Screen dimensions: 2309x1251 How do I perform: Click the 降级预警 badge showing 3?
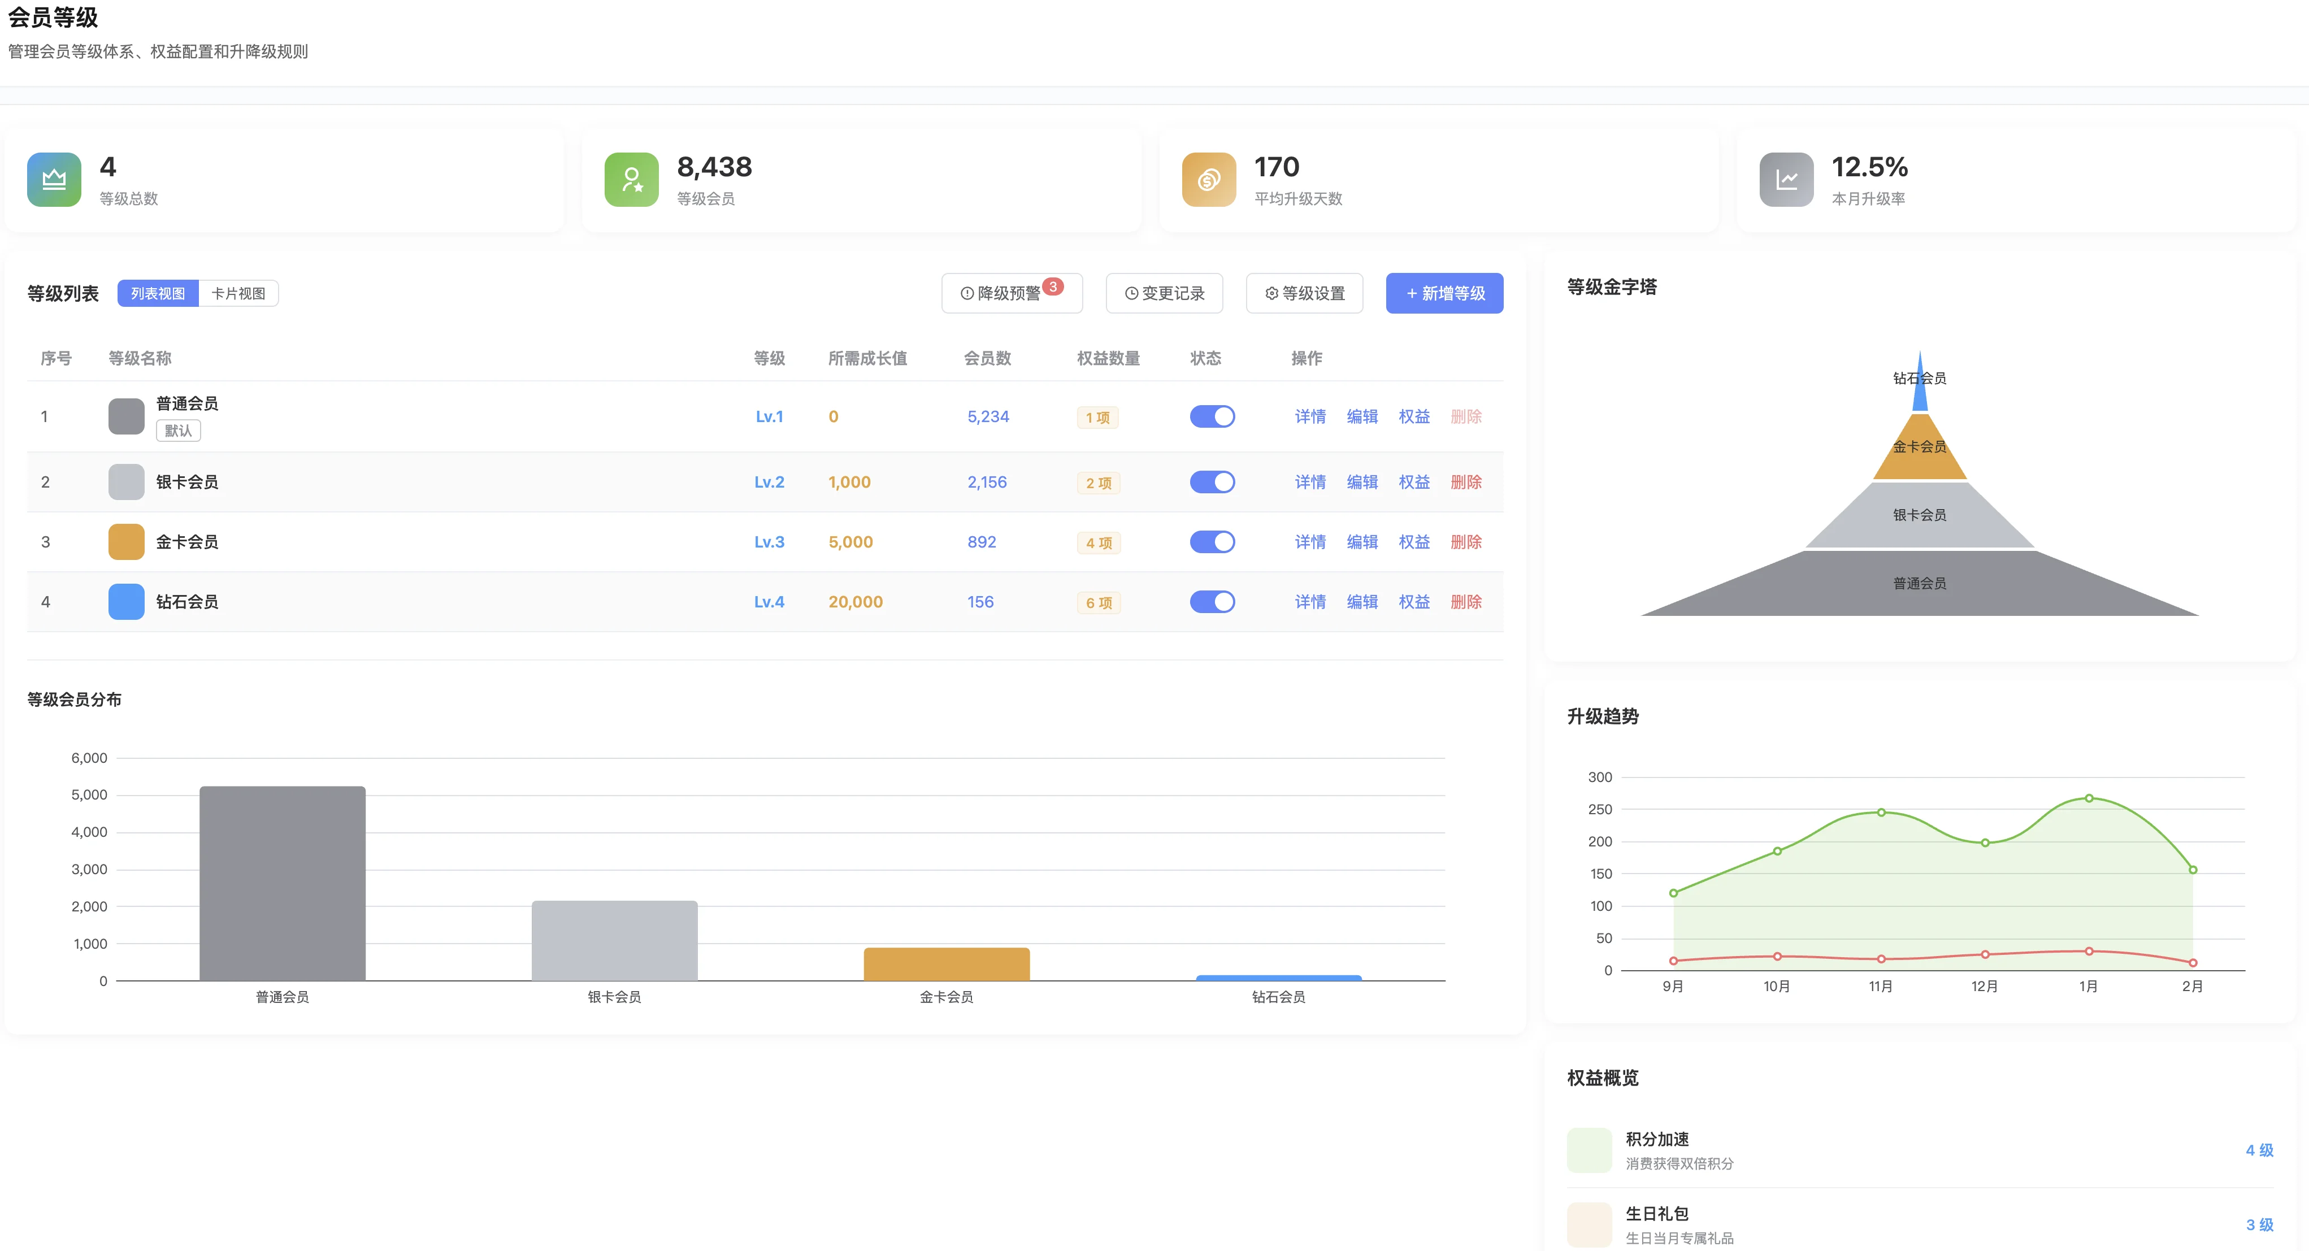(x=1053, y=287)
